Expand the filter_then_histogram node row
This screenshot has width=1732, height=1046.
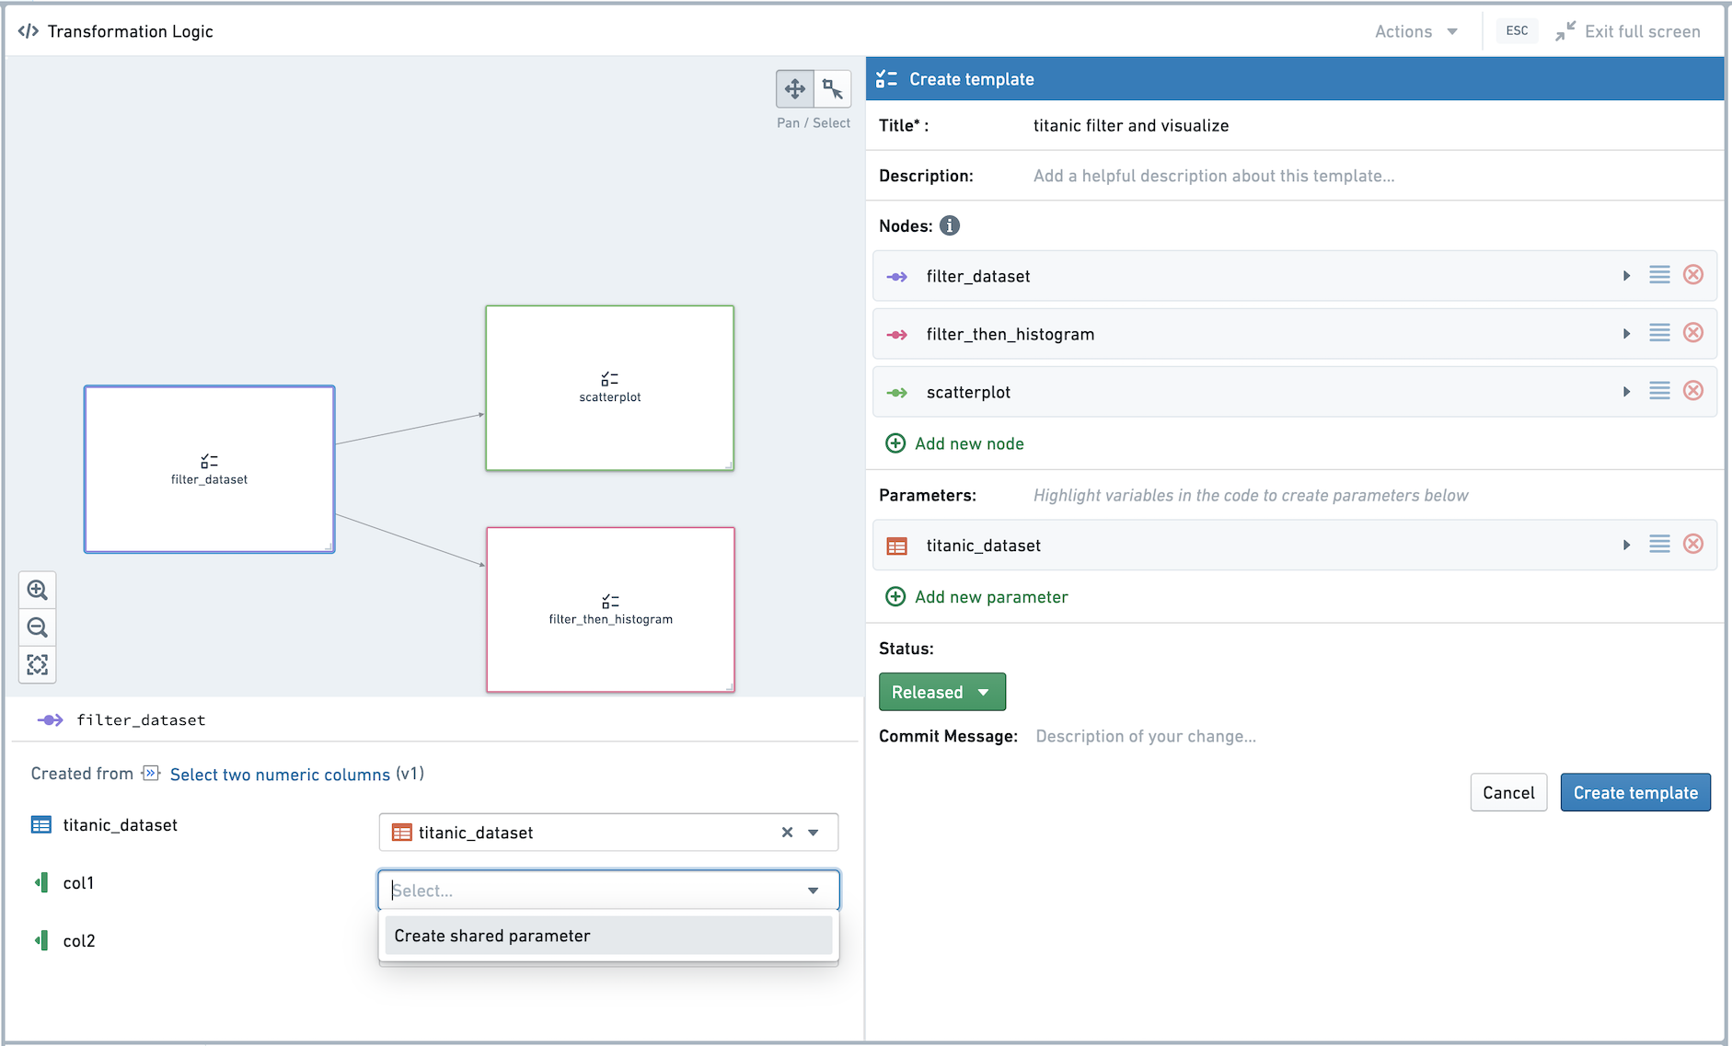click(1626, 334)
